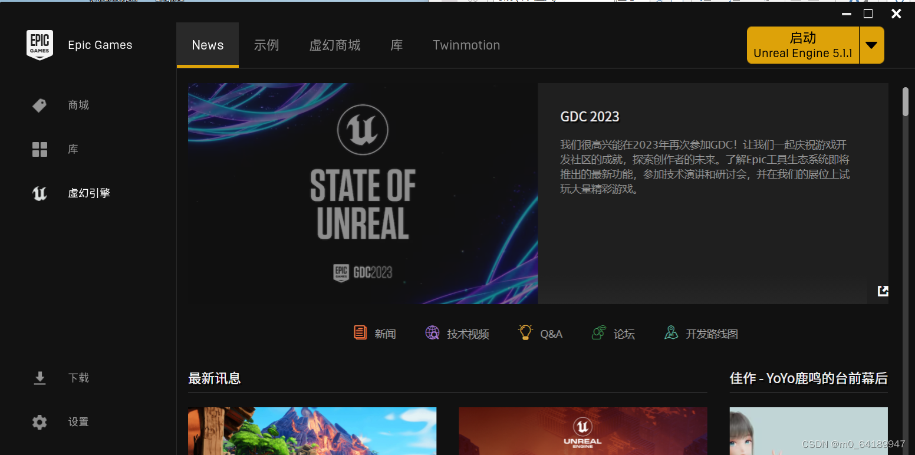The image size is (915, 455).
Task: Click the Q&A lightbulb icon
Action: tap(525, 333)
